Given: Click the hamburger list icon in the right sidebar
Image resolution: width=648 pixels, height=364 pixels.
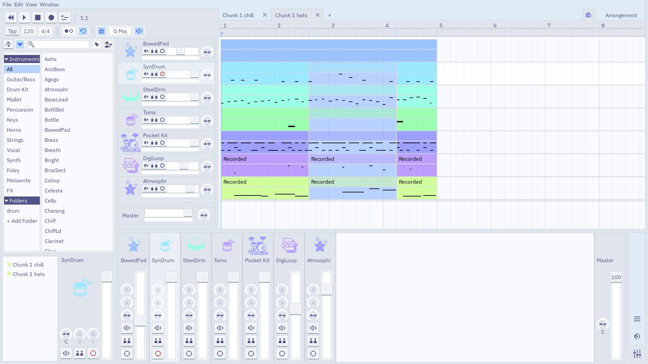Looking at the screenshot, I should (x=637, y=319).
